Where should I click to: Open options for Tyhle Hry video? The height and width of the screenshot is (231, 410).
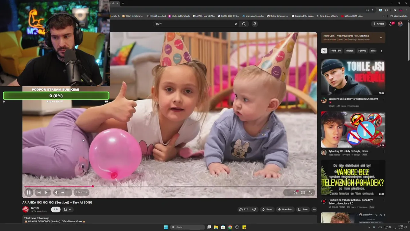[384, 151]
